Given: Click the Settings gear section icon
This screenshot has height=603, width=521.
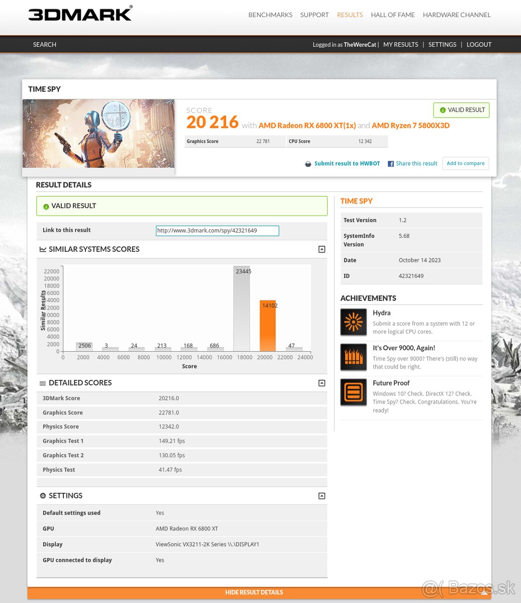Looking at the screenshot, I should point(43,496).
